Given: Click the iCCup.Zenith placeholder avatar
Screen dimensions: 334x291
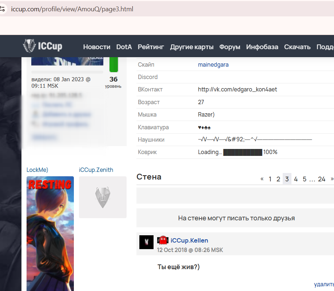Looking at the screenshot, I should point(103,197).
